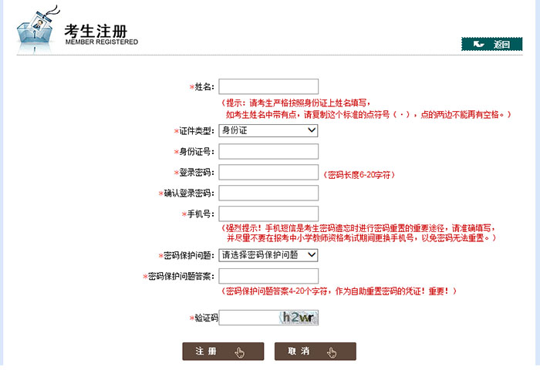Click the 密码保护问题答案 answer field
This screenshot has height=370, width=540.
(268, 276)
